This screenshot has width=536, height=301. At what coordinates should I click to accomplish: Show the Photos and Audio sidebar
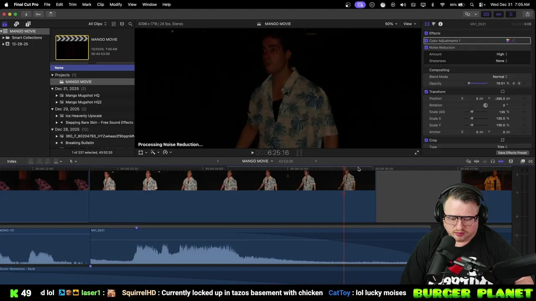tap(16, 24)
